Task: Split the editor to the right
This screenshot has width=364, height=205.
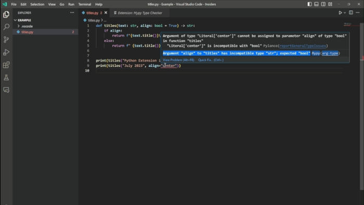Action: coord(351,13)
